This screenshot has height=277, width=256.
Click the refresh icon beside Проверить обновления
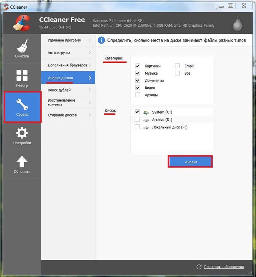tap(199, 267)
